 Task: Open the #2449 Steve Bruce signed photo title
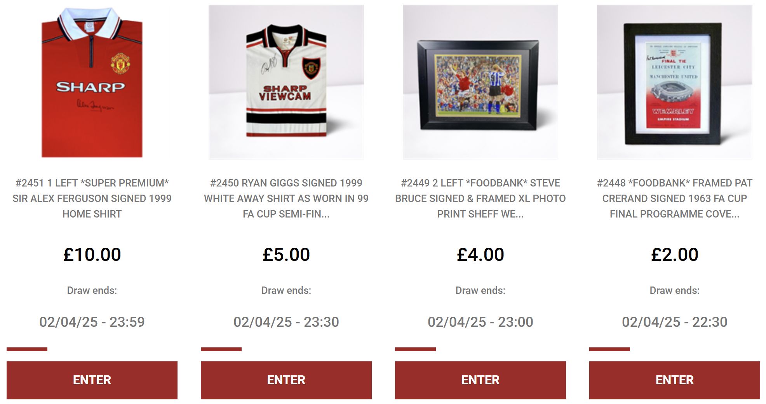click(480, 199)
